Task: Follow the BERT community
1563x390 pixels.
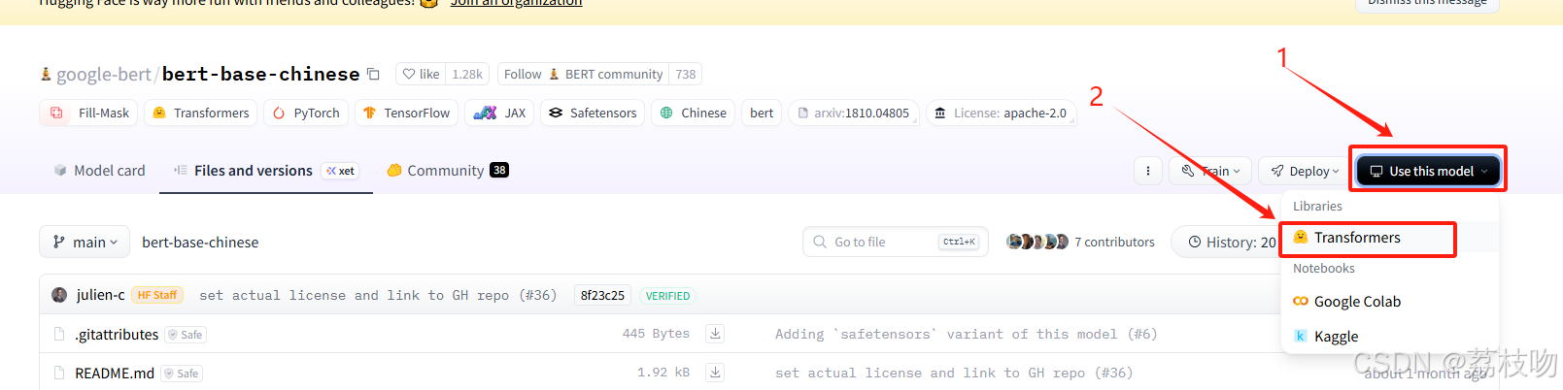Action: tap(583, 74)
